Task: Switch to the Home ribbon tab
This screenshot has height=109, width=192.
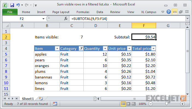Action: coord(26,12)
